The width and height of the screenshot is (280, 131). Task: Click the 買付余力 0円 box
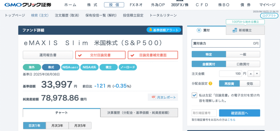226,43
